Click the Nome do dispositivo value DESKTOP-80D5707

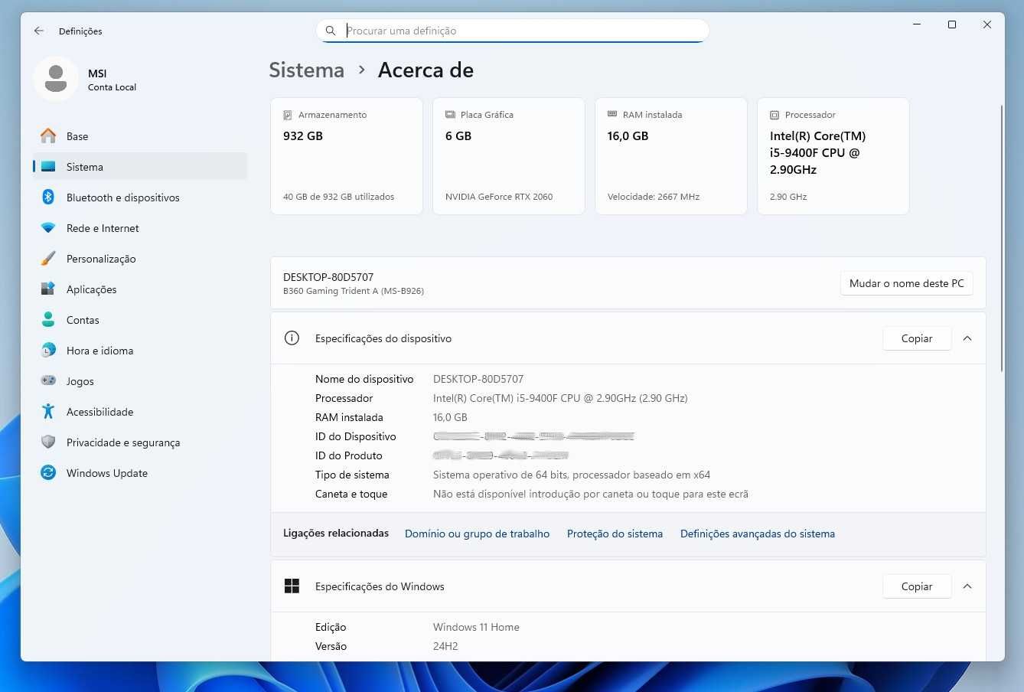click(478, 379)
